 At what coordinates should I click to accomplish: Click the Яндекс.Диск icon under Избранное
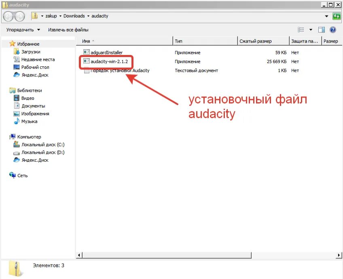(17, 75)
